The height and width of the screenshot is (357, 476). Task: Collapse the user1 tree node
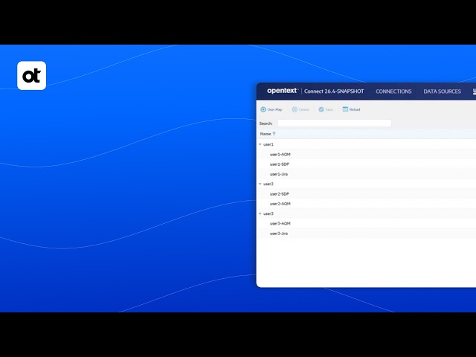(x=260, y=144)
